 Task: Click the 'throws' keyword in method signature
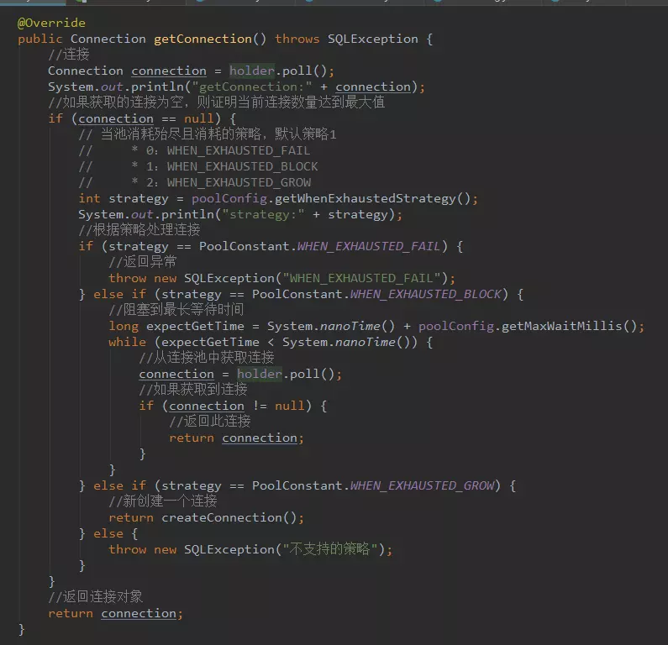pos(297,39)
